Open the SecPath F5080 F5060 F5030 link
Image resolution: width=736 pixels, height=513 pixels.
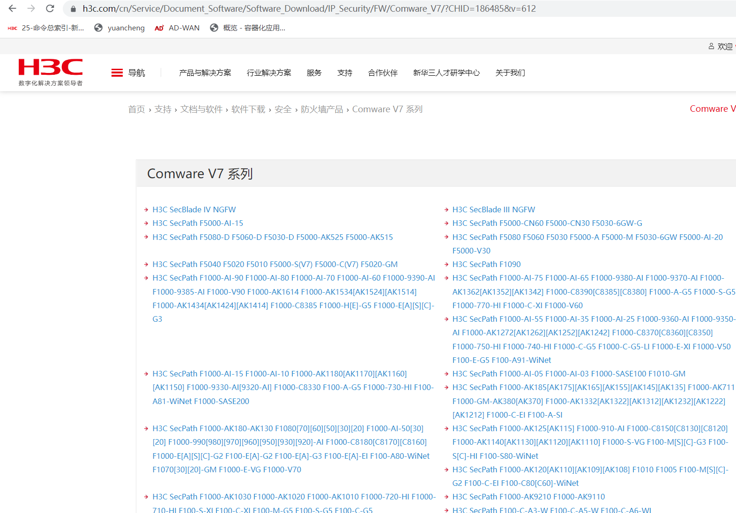click(x=587, y=244)
